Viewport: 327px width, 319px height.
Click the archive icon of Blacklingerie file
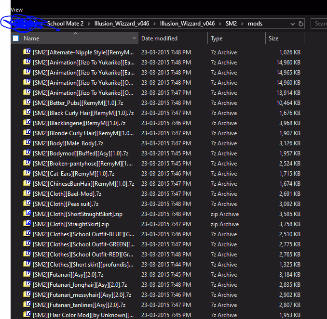[27, 122]
